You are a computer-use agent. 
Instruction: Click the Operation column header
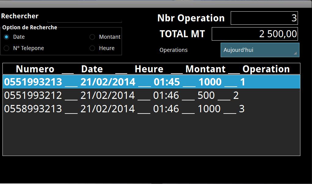tap(266, 69)
